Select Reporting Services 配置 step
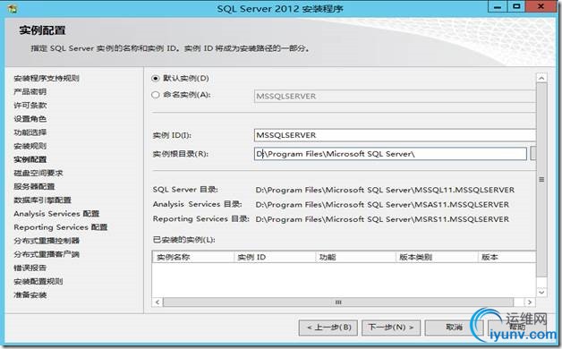 [61, 227]
